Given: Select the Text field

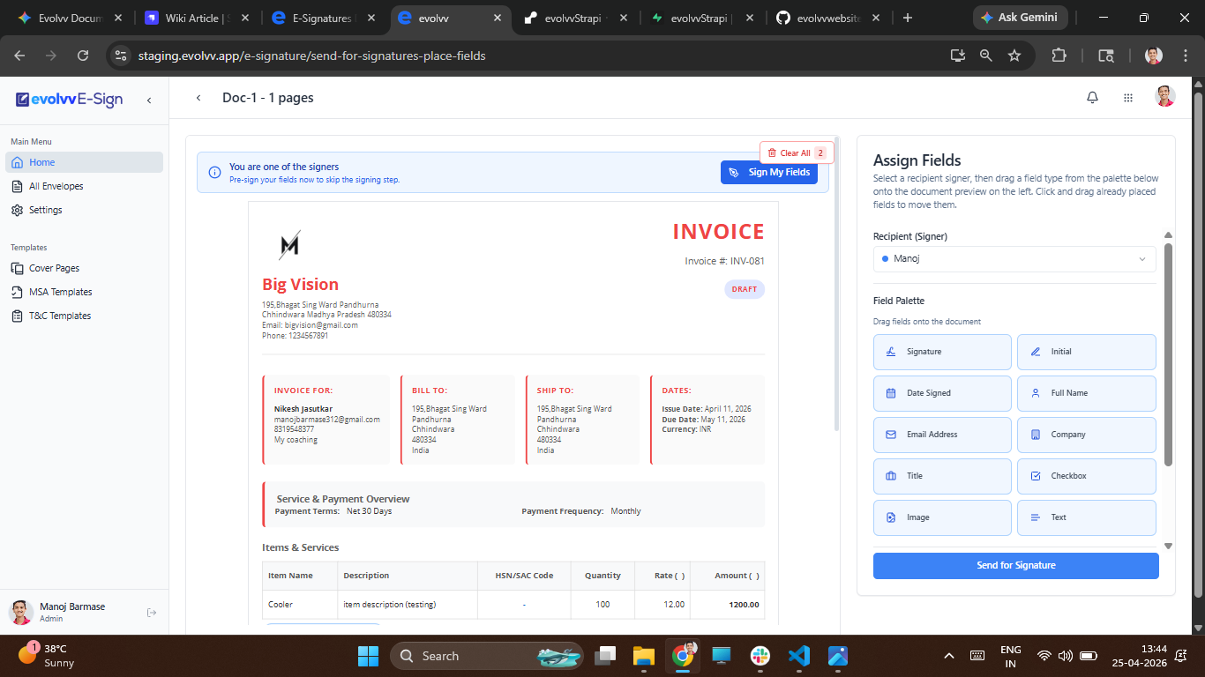Looking at the screenshot, I should [1086, 517].
